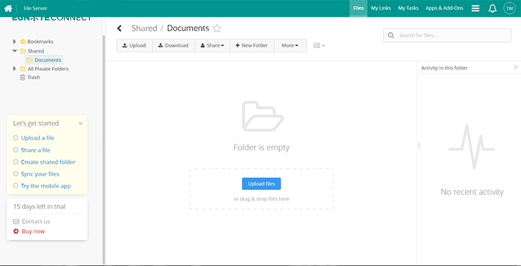Click the Search for files field

pos(447,36)
